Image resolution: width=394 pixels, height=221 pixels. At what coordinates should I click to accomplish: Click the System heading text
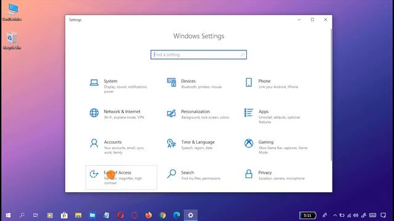click(x=111, y=81)
